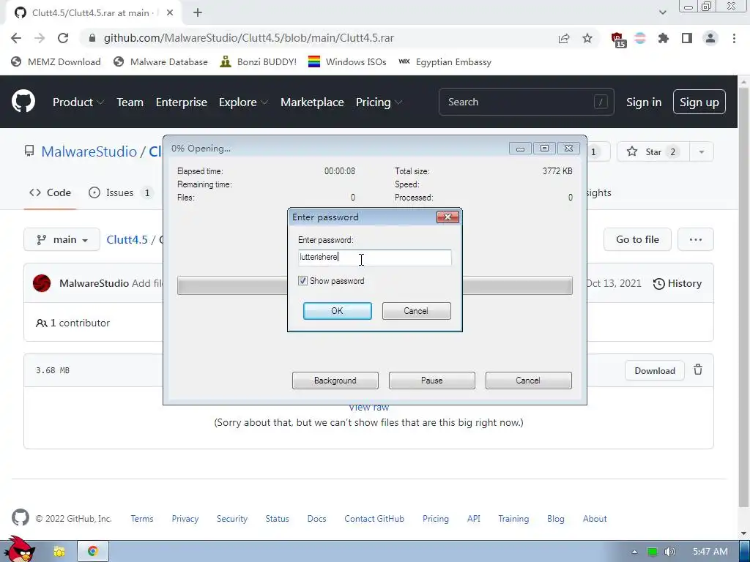Switch to the Issues tab
Image resolution: width=750 pixels, height=562 pixels.
121,192
